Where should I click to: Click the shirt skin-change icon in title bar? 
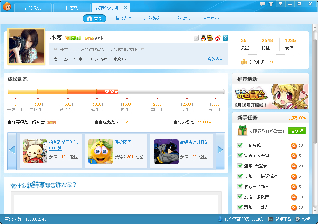[271, 4]
